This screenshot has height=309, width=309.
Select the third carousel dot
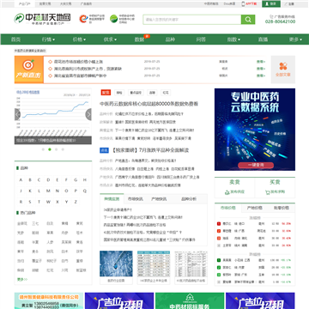(57, 149)
